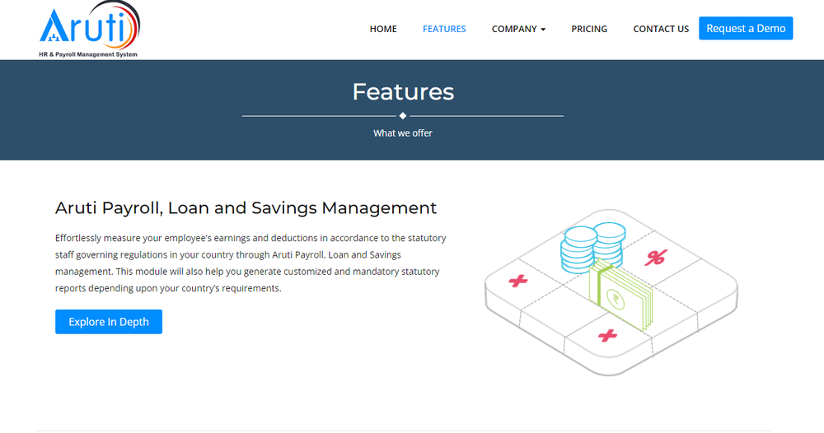Screen dimensions: 824x433
Task: Go to the FEATURES menu item
Action: [x=444, y=29]
